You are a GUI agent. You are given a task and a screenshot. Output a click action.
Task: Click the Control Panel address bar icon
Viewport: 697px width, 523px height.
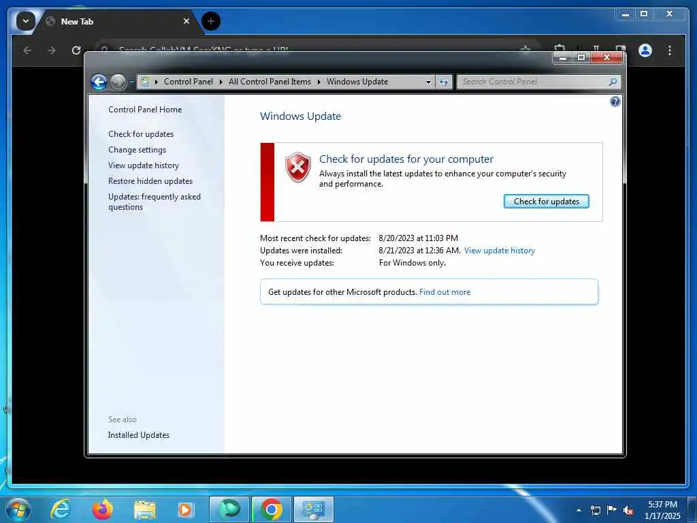145,82
